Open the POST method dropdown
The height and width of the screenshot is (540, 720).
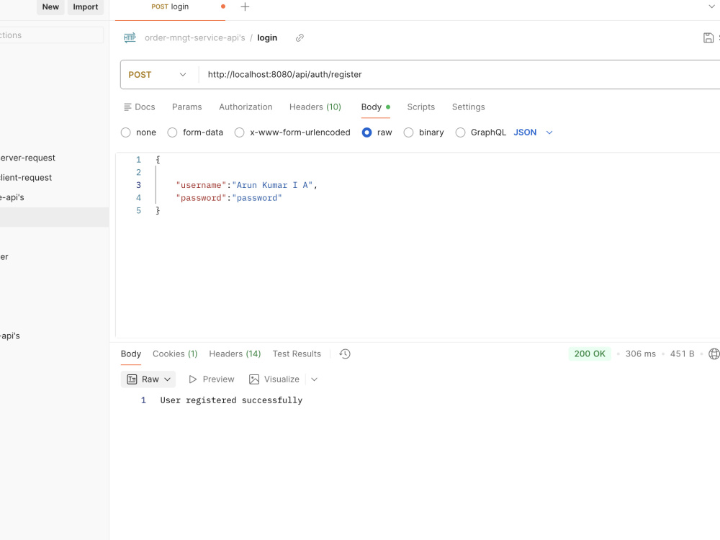coord(158,75)
